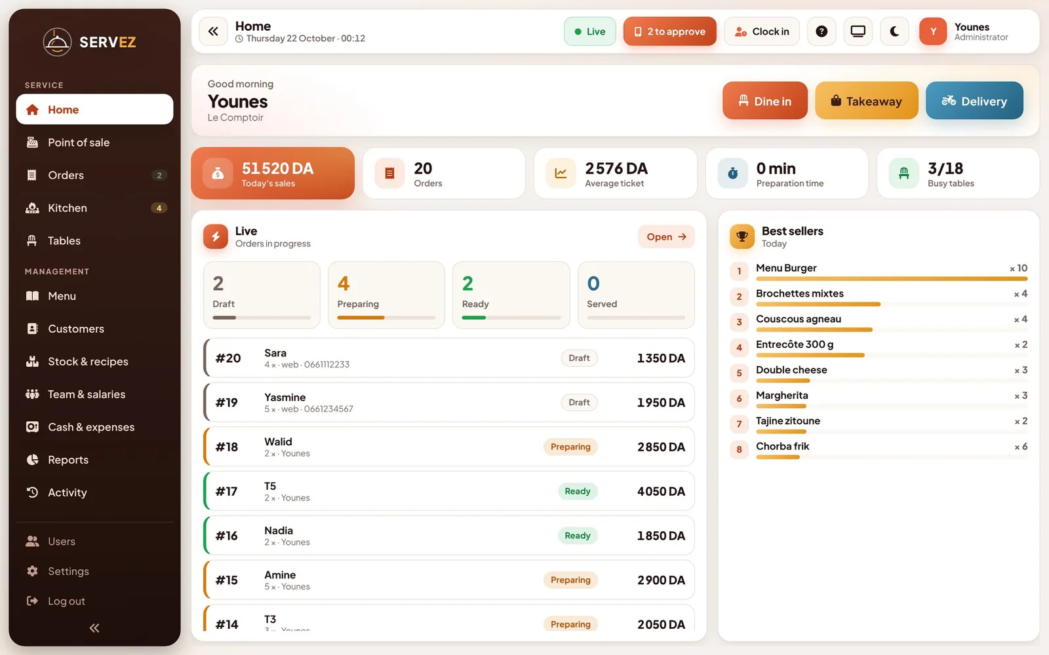Image resolution: width=1049 pixels, height=655 pixels.
Task: Click the Customers contact icon
Action: tap(32, 329)
